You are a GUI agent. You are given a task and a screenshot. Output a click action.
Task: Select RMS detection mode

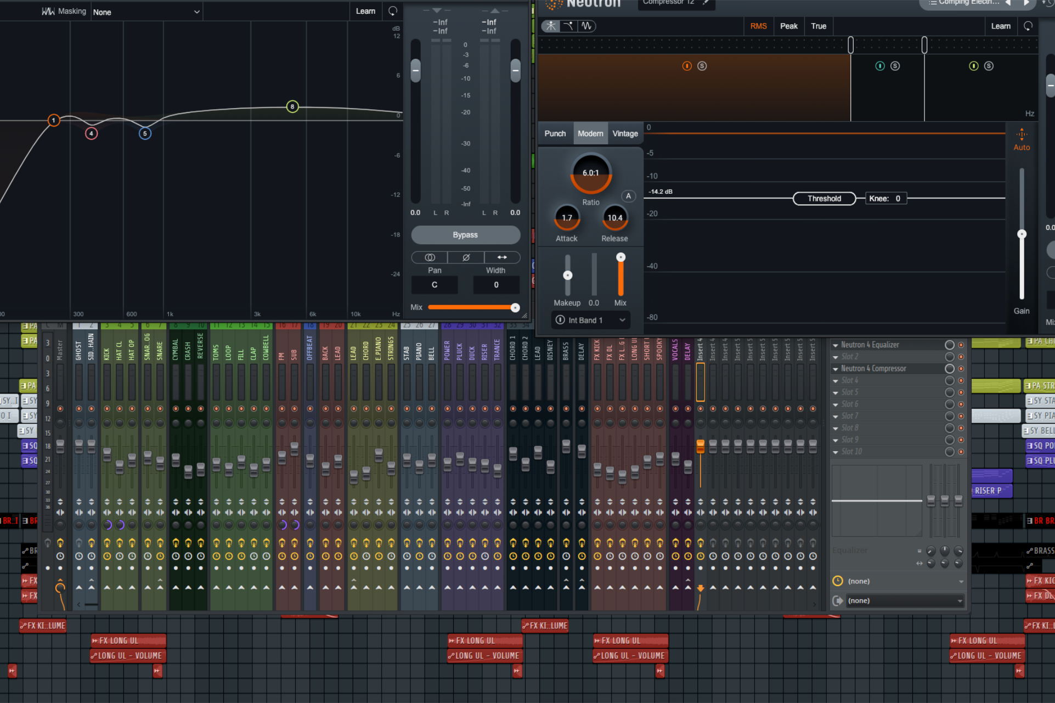pos(758,26)
